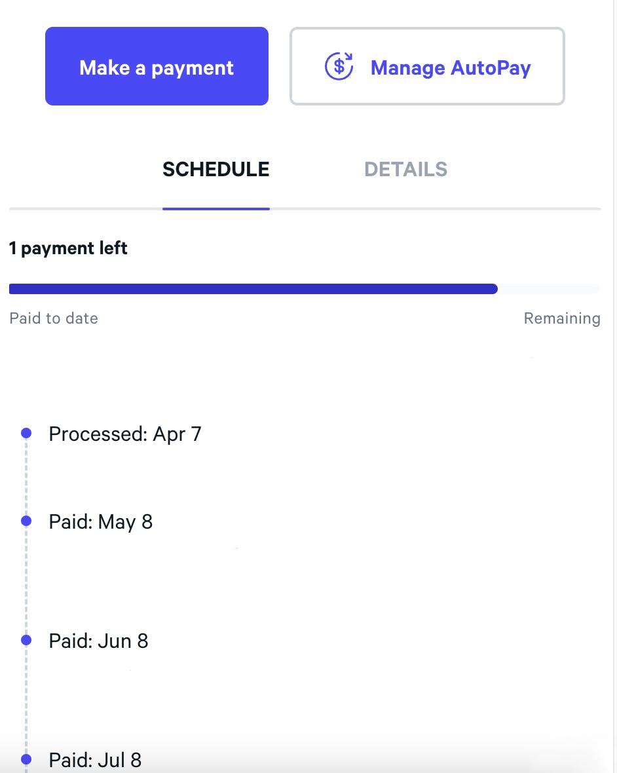
Task: Click the AutoPay dollar-cycle icon
Action: click(x=339, y=67)
